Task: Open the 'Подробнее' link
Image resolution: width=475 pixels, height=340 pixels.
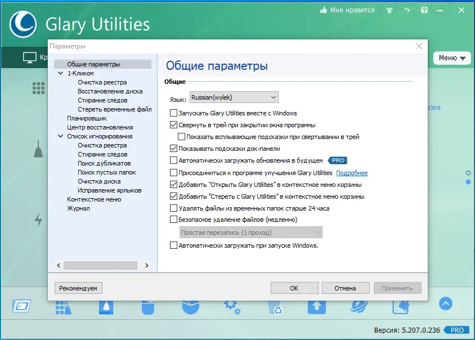Action: pyautogui.click(x=352, y=173)
